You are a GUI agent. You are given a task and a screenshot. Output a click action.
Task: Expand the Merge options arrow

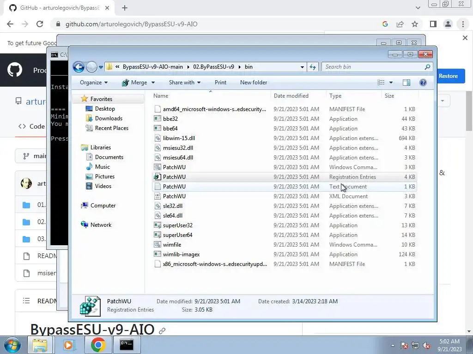pyautogui.click(x=153, y=83)
